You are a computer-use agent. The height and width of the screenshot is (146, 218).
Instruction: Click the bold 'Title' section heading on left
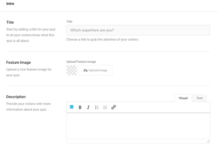10,22
